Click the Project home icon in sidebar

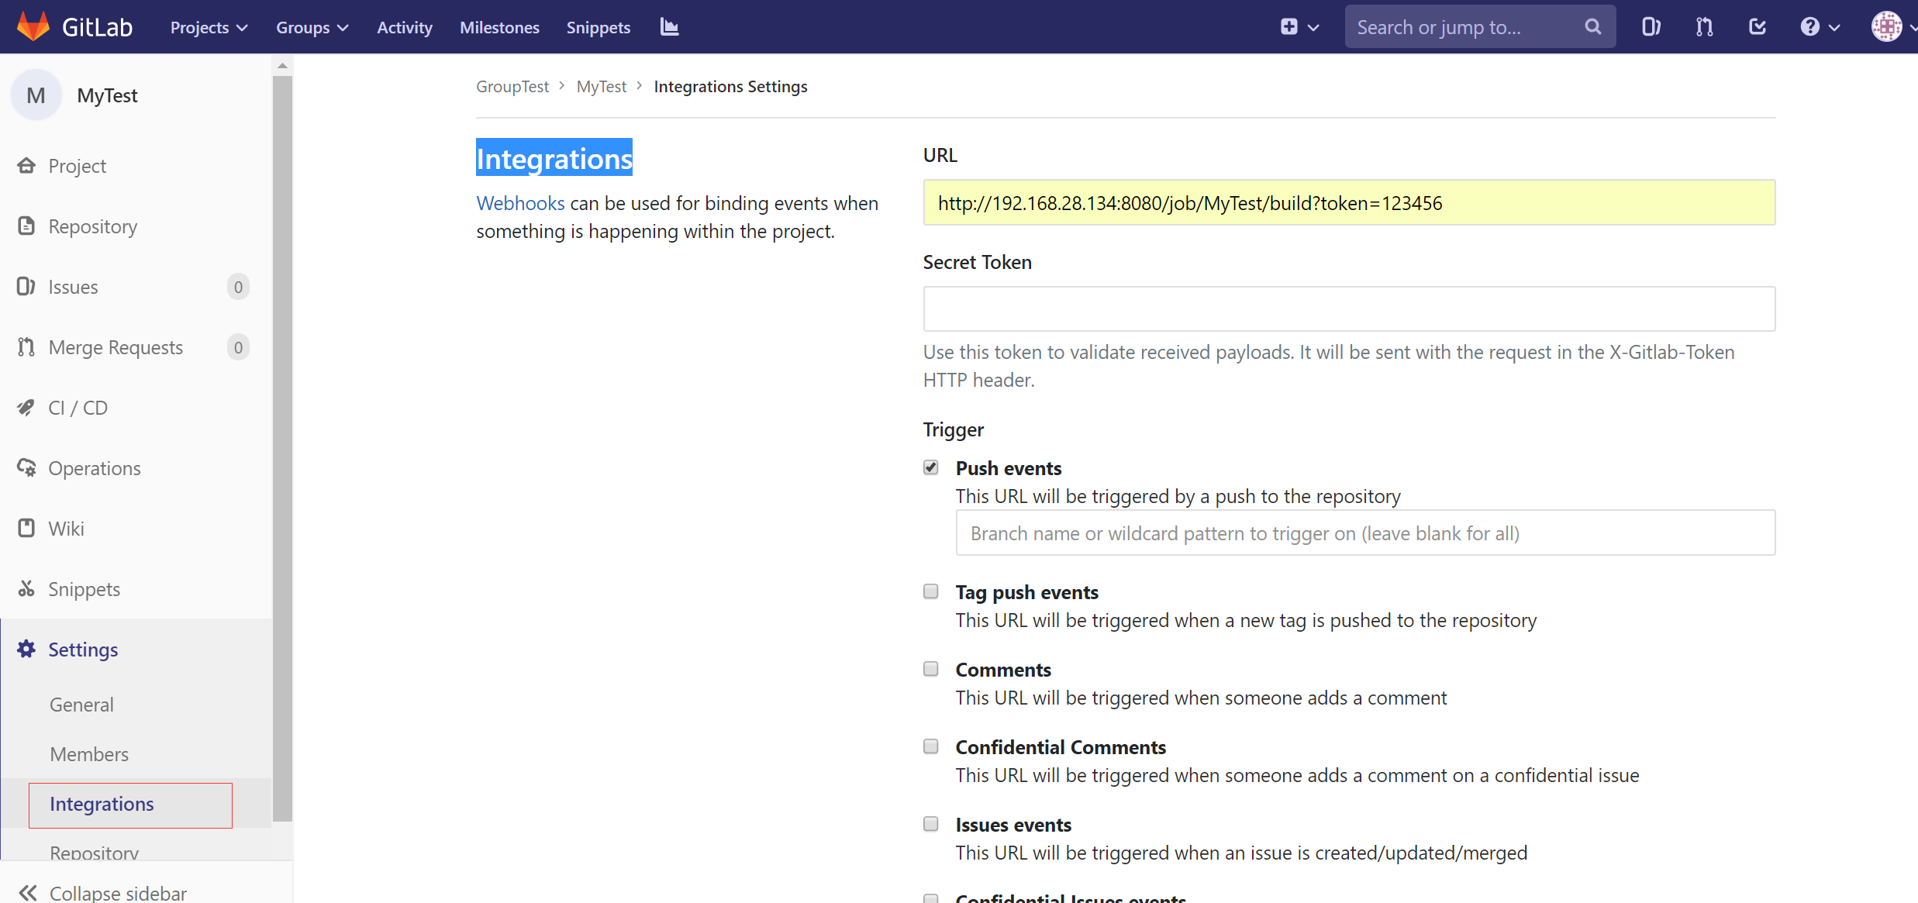coord(26,165)
